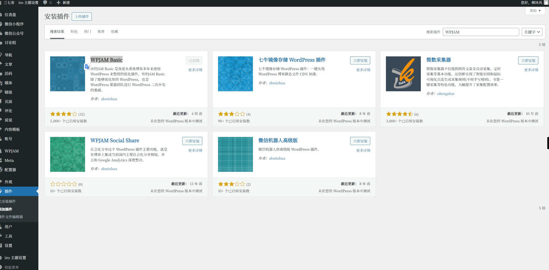Open 七牛镜像存储 plugin thumbnail

coord(235,74)
